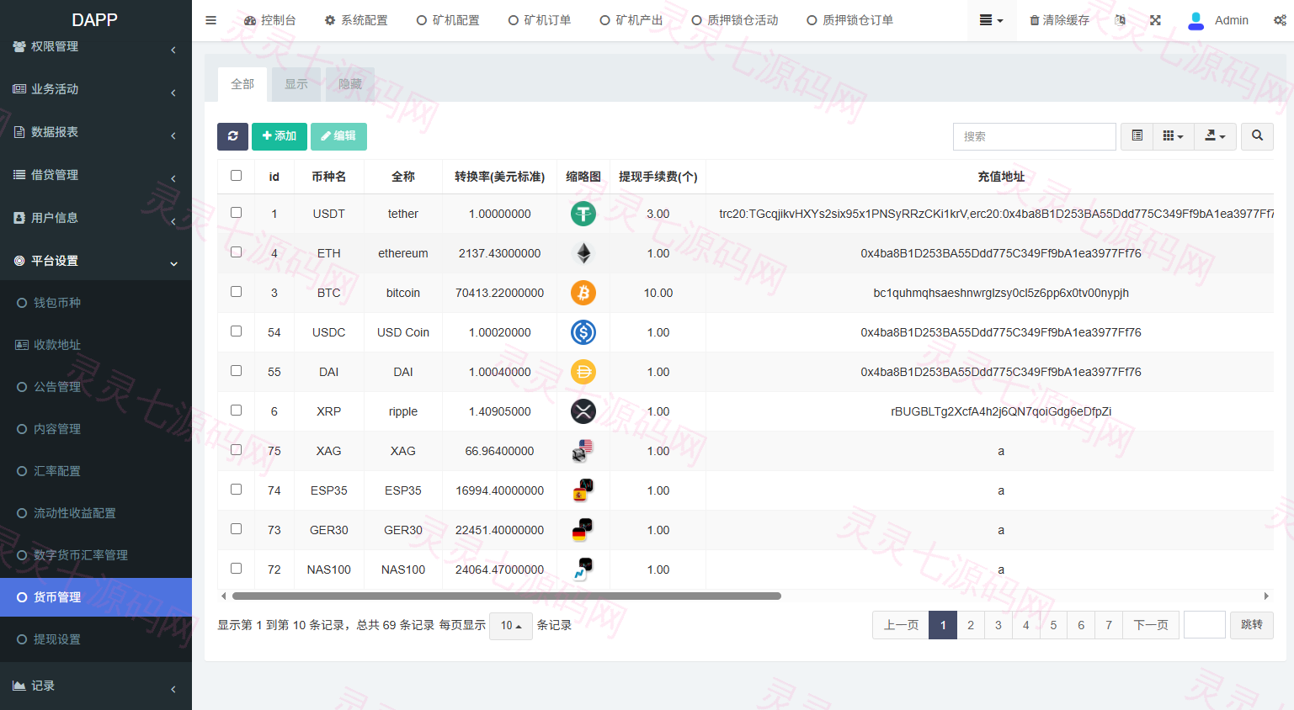Expand the 记录 sidebar menu

[x=96, y=686]
